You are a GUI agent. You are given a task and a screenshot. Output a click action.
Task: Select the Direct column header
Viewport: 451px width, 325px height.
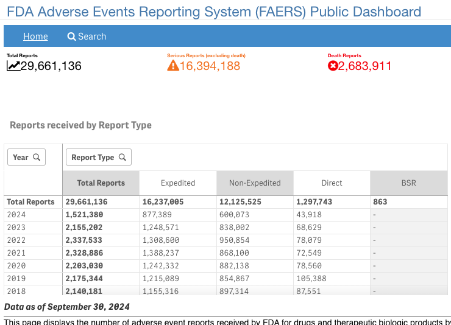332,183
